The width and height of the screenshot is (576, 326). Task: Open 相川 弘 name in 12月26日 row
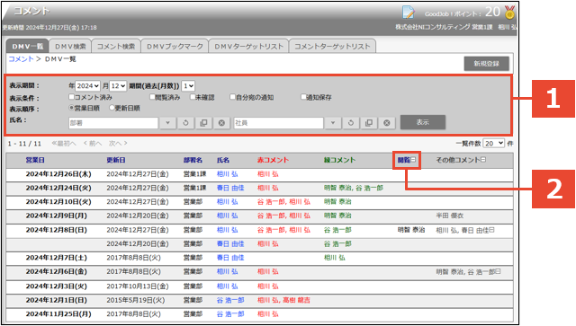(x=227, y=174)
